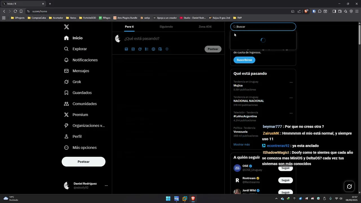Open the weather widget showing 13°C Nublado
Image resolution: width=361 pixels, height=203 pixels.
[x=11, y=198]
